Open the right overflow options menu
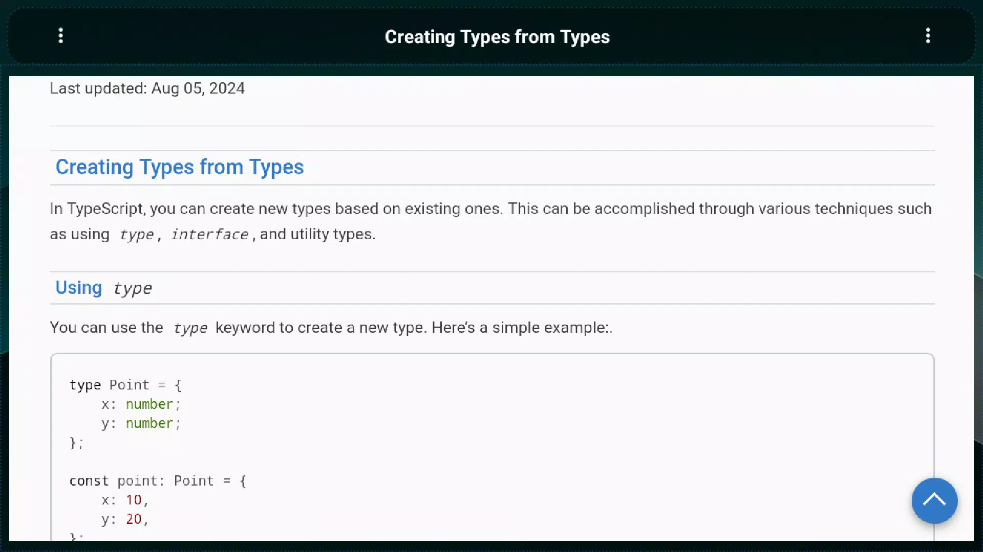Viewport: 983px width, 552px height. click(x=928, y=36)
